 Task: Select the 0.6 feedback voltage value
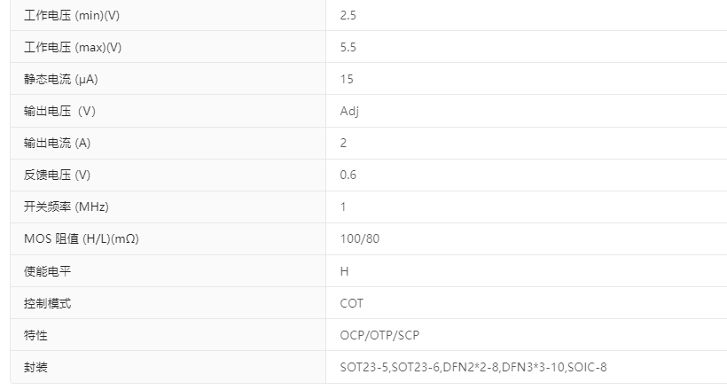[348, 175]
